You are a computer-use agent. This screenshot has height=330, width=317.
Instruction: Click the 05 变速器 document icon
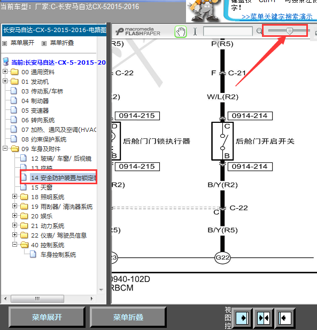point(14,110)
